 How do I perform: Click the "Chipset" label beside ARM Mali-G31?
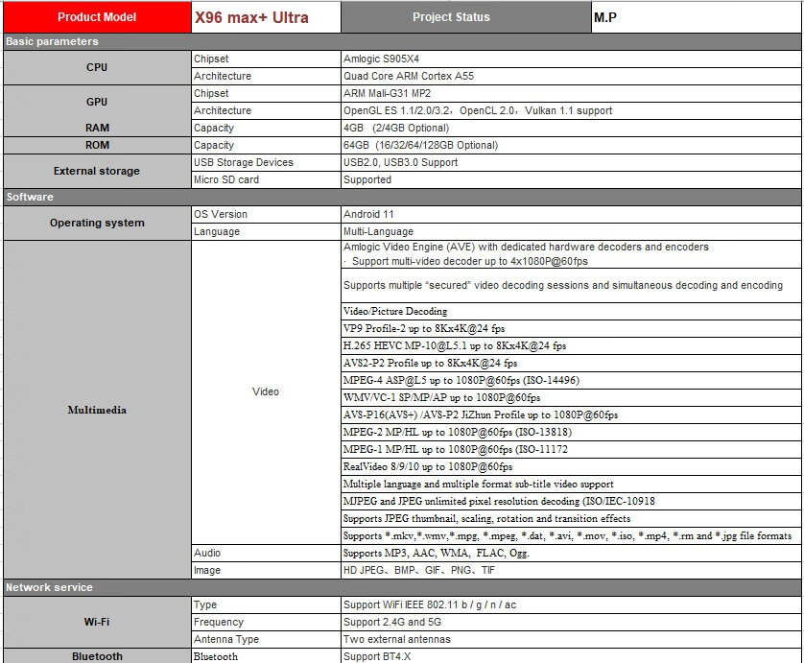click(266, 93)
